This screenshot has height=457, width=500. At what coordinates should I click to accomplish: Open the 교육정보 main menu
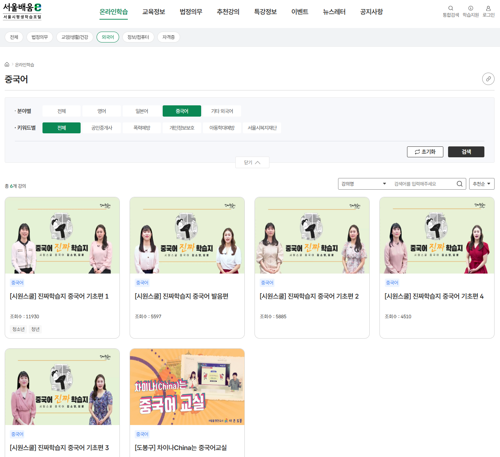[154, 12]
